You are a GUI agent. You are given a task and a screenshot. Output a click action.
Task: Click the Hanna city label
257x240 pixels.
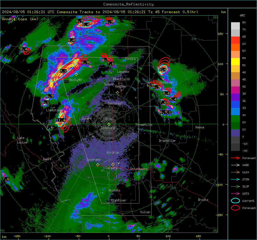(x=200, y=127)
